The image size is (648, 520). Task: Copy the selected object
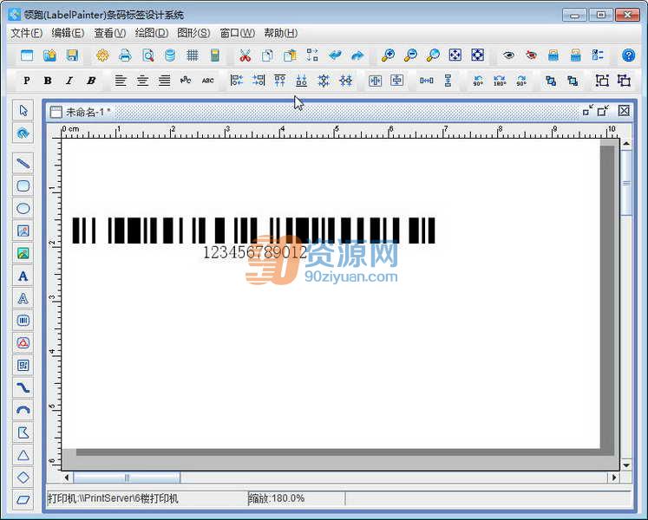[267, 55]
